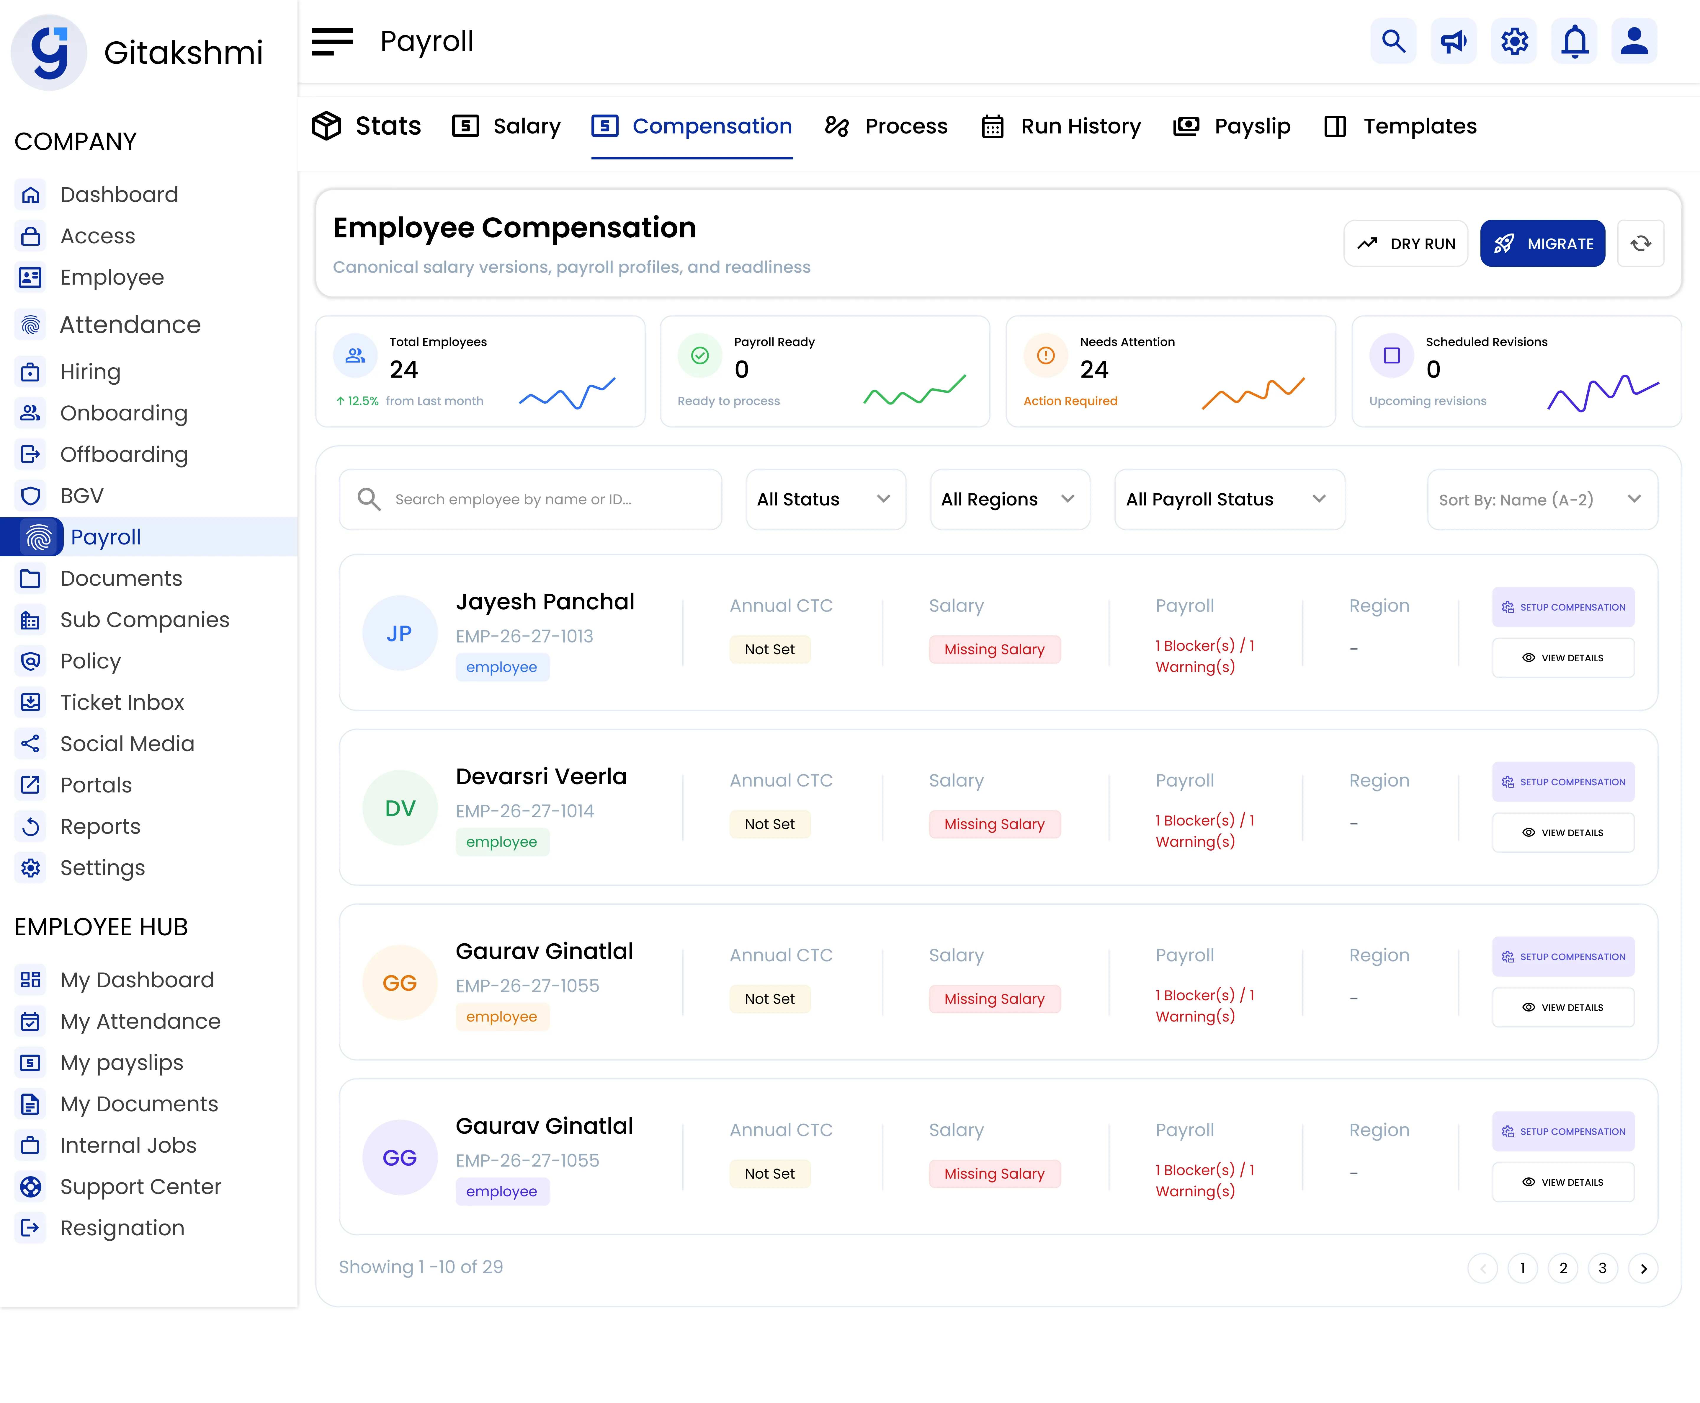Image resolution: width=1700 pixels, height=1403 pixels.
Task: Click the Total Employees people icon
Action: coord(356,355)
